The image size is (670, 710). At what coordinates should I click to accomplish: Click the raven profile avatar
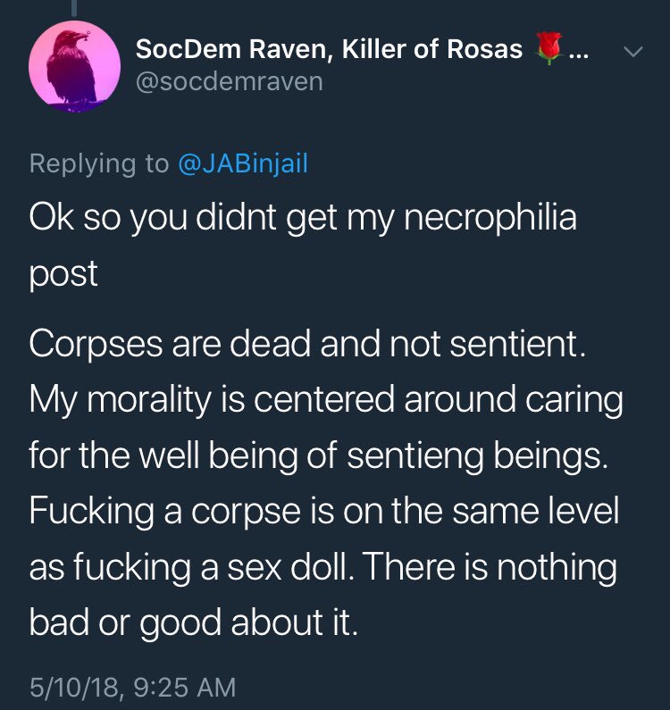[x=75, y=65]
